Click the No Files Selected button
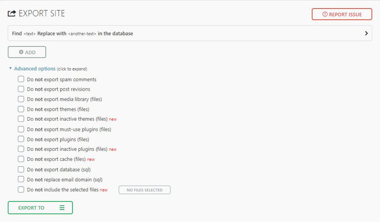380x222 pixels. (144, 190)
